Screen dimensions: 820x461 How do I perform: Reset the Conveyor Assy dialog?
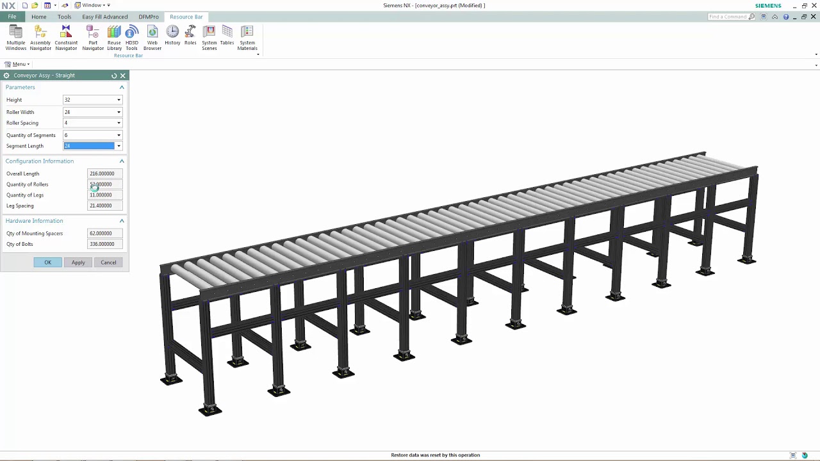pyautogui.click(x=114, y=76)
